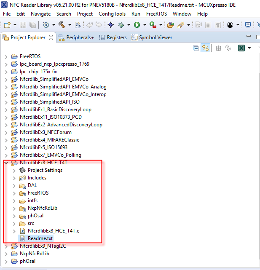The width and height of the screenshot is (260, 270).
Task: Toggle Link with Editor button
Action: pyautogui.click(x=205, y=48)
